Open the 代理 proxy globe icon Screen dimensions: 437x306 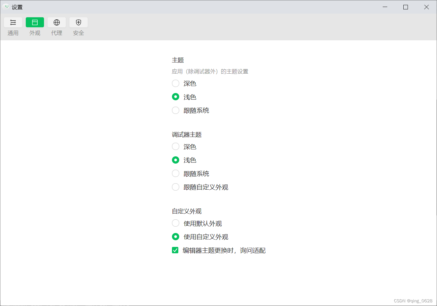(x=57, y=22)
